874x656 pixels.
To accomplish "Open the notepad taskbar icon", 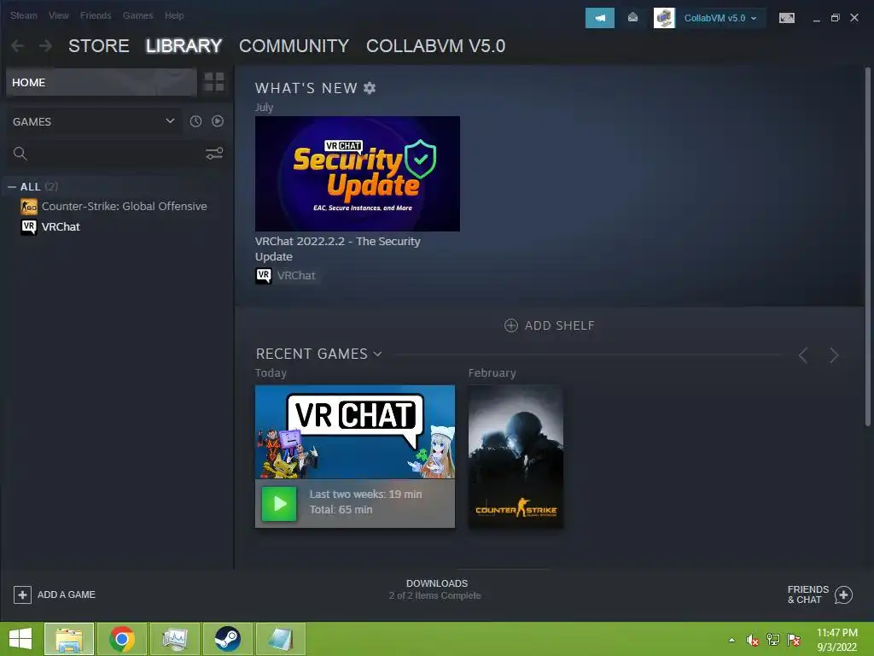I will (280, 639).
